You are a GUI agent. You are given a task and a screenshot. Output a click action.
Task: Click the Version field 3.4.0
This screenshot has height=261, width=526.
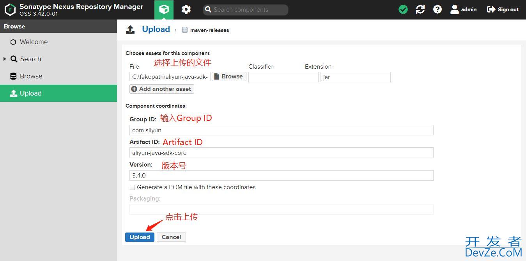[282, 175]
